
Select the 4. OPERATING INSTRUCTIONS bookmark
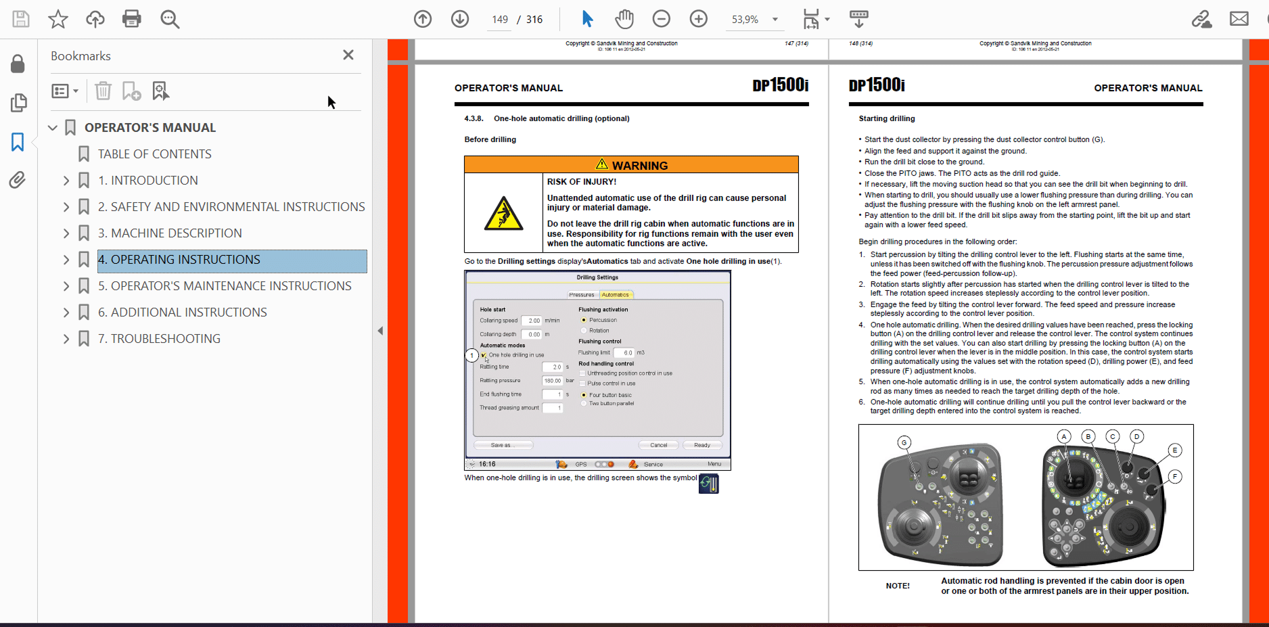tap(232, 261)
